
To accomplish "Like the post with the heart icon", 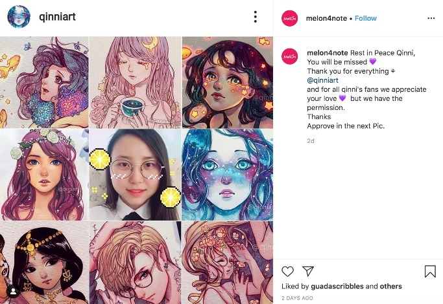I will [x=288, y=272].
